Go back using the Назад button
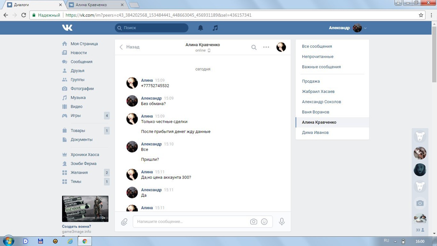Screen dimensions: 437x246 [129, 47]
